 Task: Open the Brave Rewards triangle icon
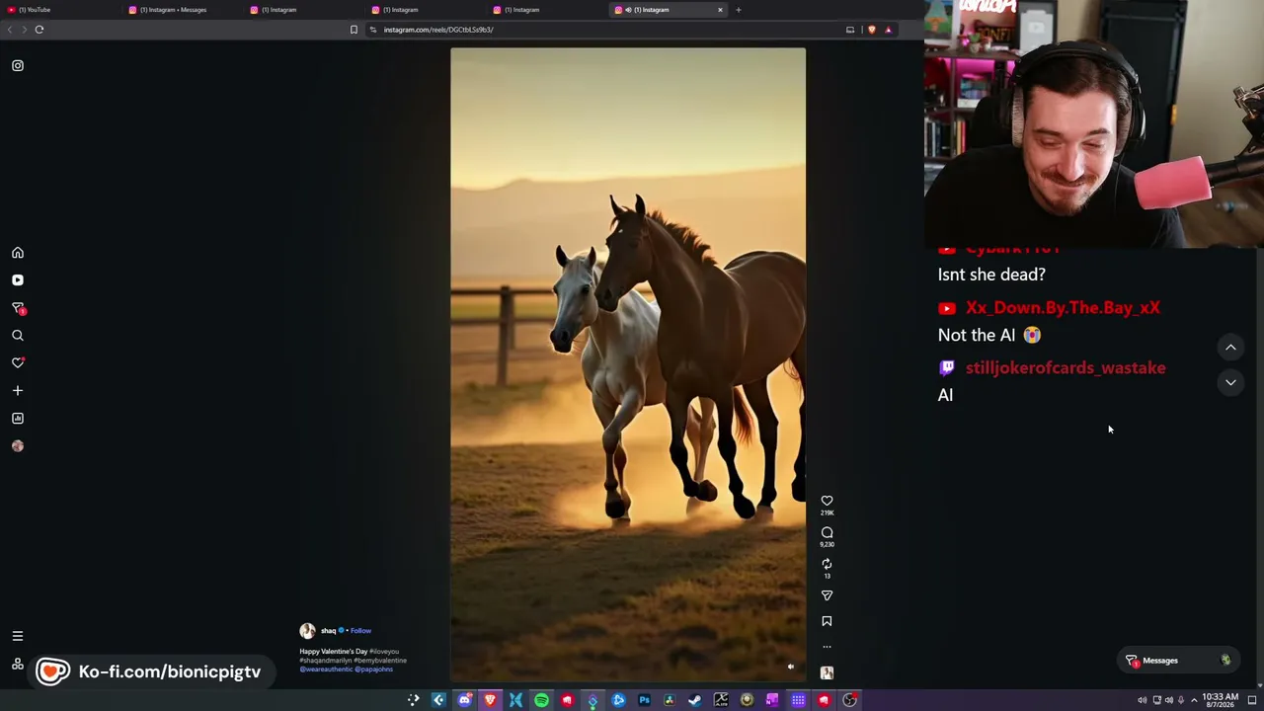888,30
